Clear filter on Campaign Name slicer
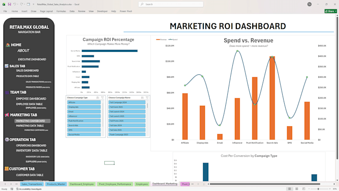This screenshot has width=339, height=191. (147, 98)
